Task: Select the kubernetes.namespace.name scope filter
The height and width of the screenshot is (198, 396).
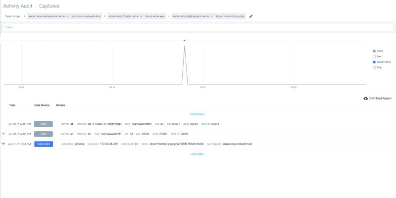Action: pyautogui.click(x=64, y=16)
